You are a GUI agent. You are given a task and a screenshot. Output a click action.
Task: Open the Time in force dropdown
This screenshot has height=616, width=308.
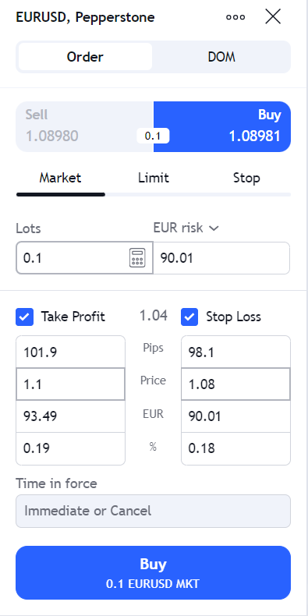[153, 511]
